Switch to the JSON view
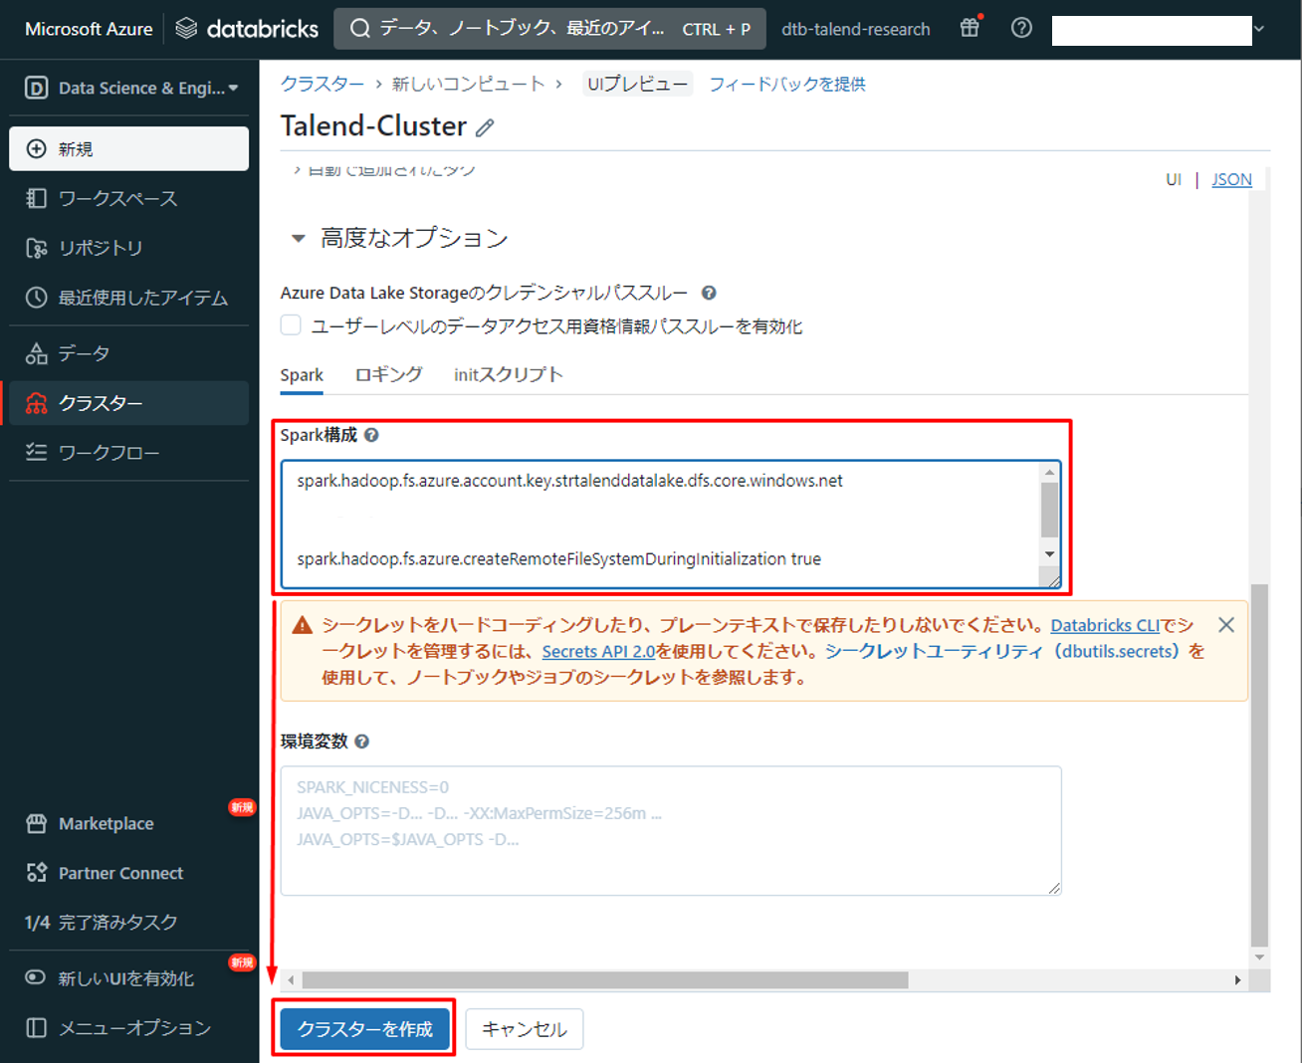Screen dimensions: 1302x1063 pos(1231,179)
